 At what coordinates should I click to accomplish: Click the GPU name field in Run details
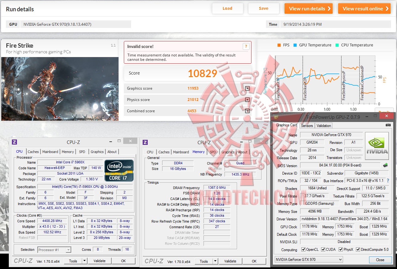pyautogui.click(x=76, y=24)
